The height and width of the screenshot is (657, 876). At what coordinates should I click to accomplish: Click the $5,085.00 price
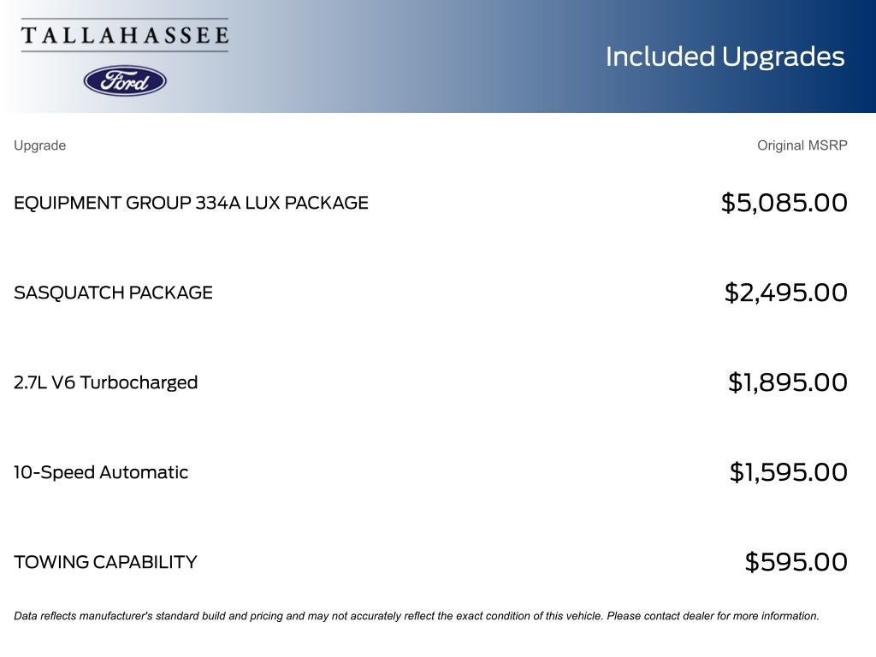(784, 203)
